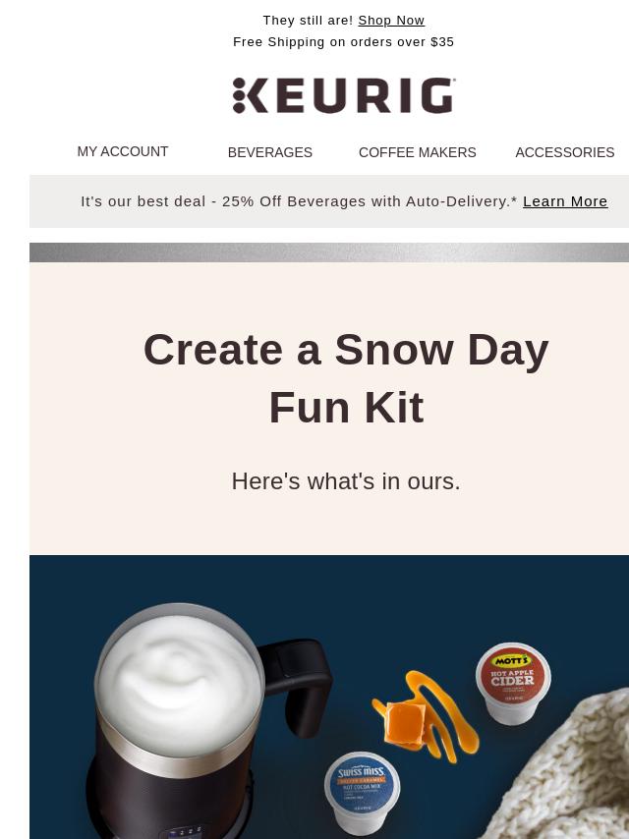
Task: Click the caramel drizzle candy image
Action: pos(425,716)
